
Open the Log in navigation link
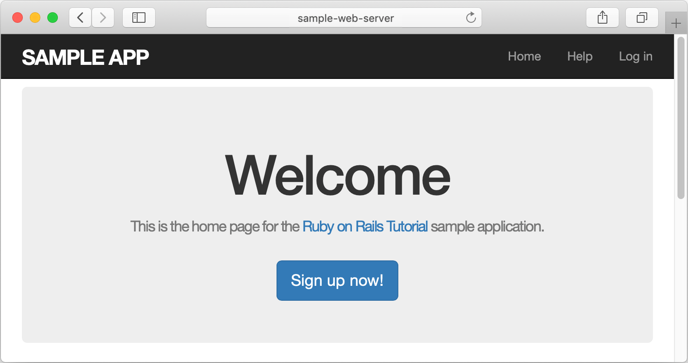635,57
